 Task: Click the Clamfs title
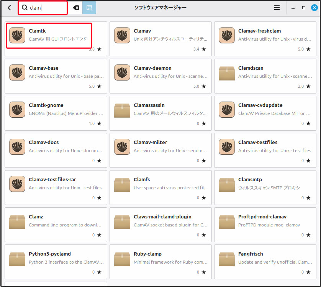click(x=142, y=179)
